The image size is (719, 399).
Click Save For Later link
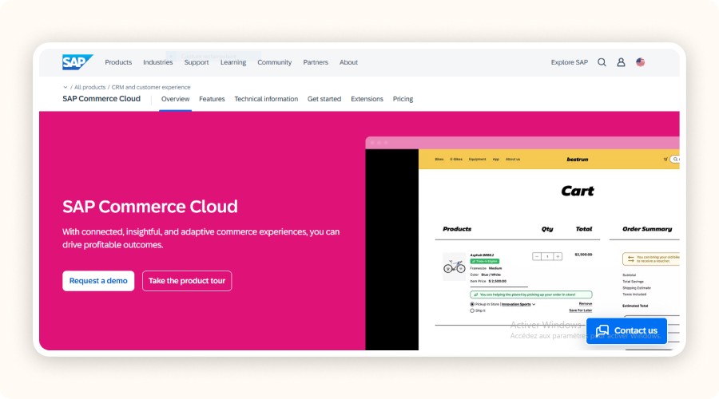pyautogui.click(x=581, y=310)
